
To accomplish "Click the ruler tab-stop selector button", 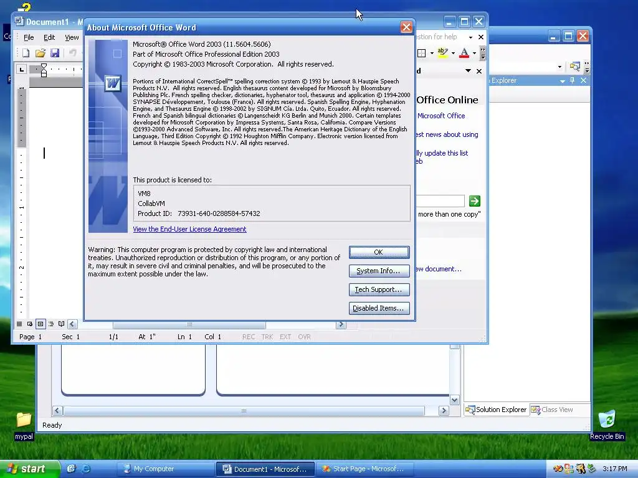I will click(22, 70).
